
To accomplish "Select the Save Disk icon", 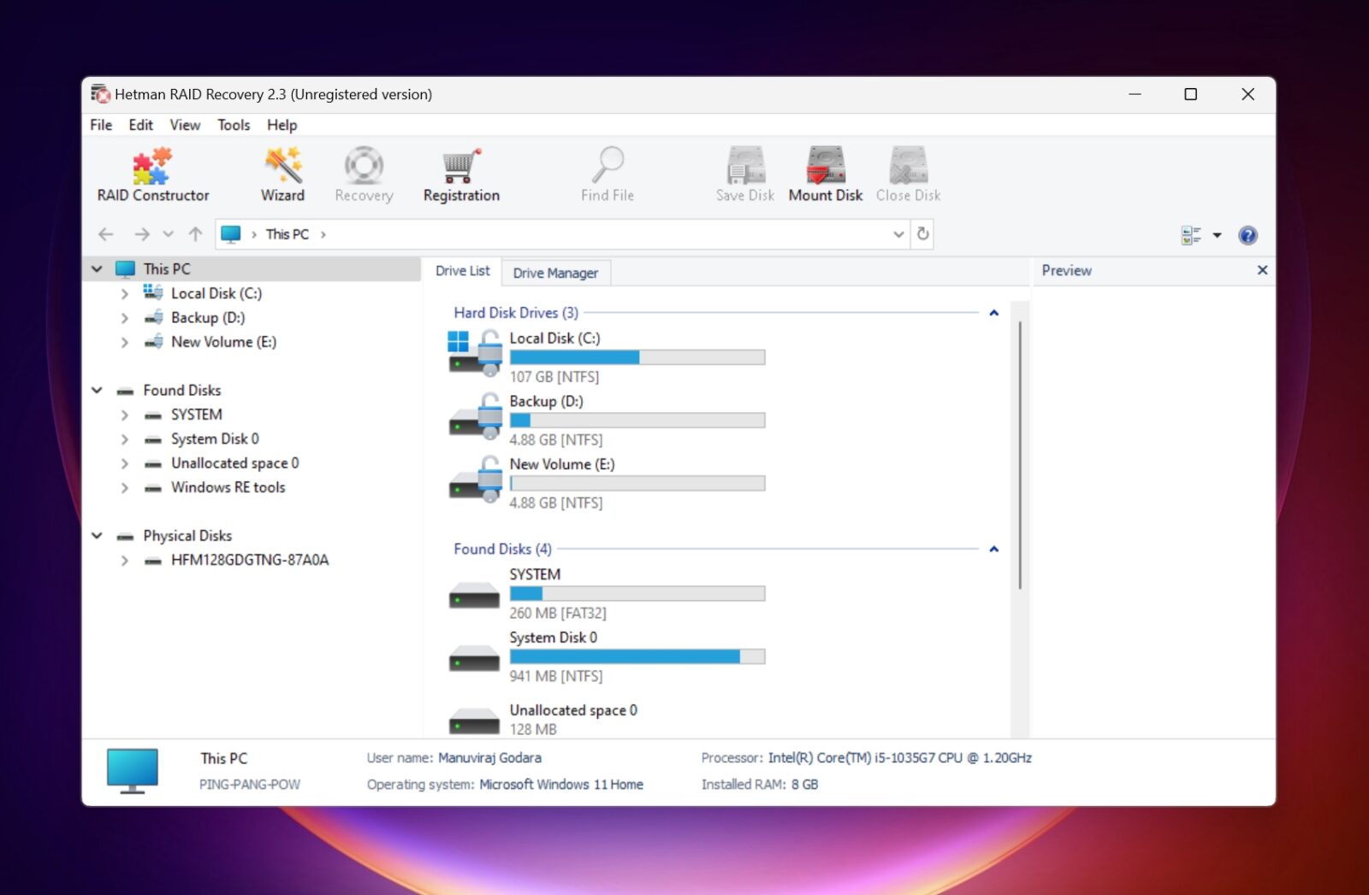I will point(743,174).
